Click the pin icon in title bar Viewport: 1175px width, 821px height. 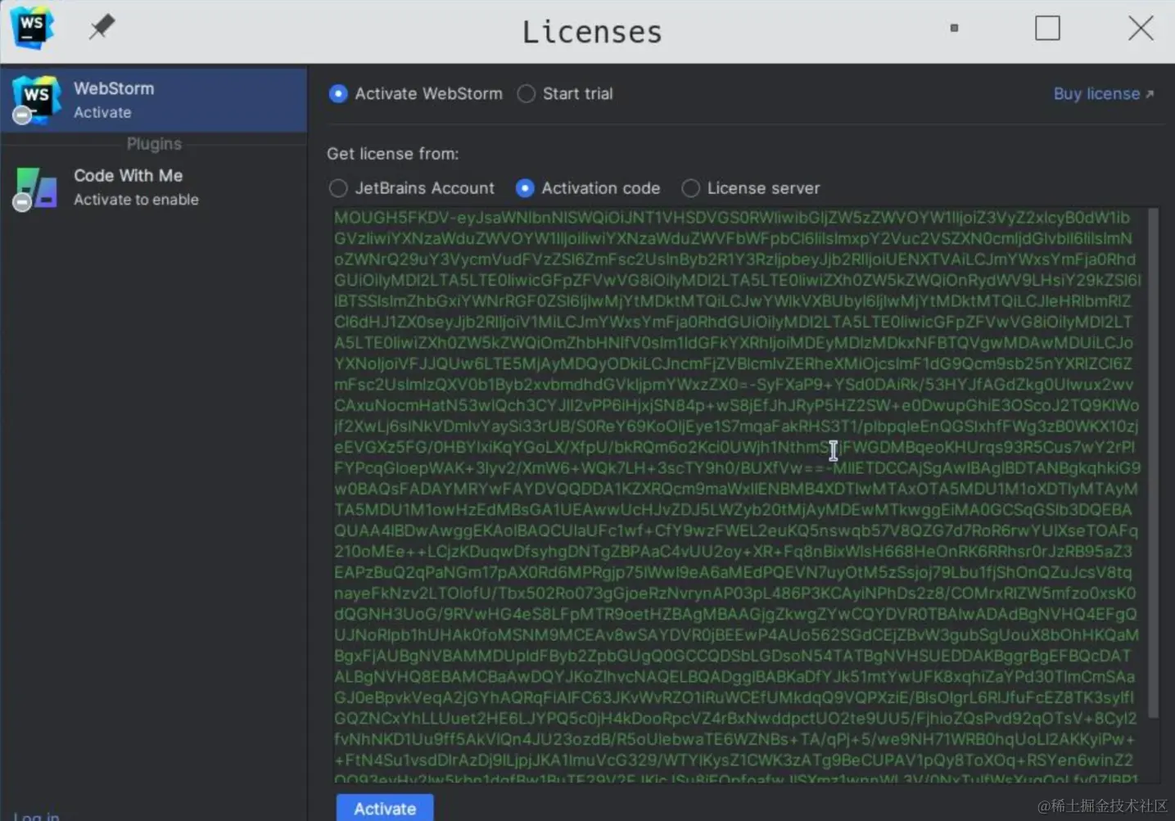(102, 27)
